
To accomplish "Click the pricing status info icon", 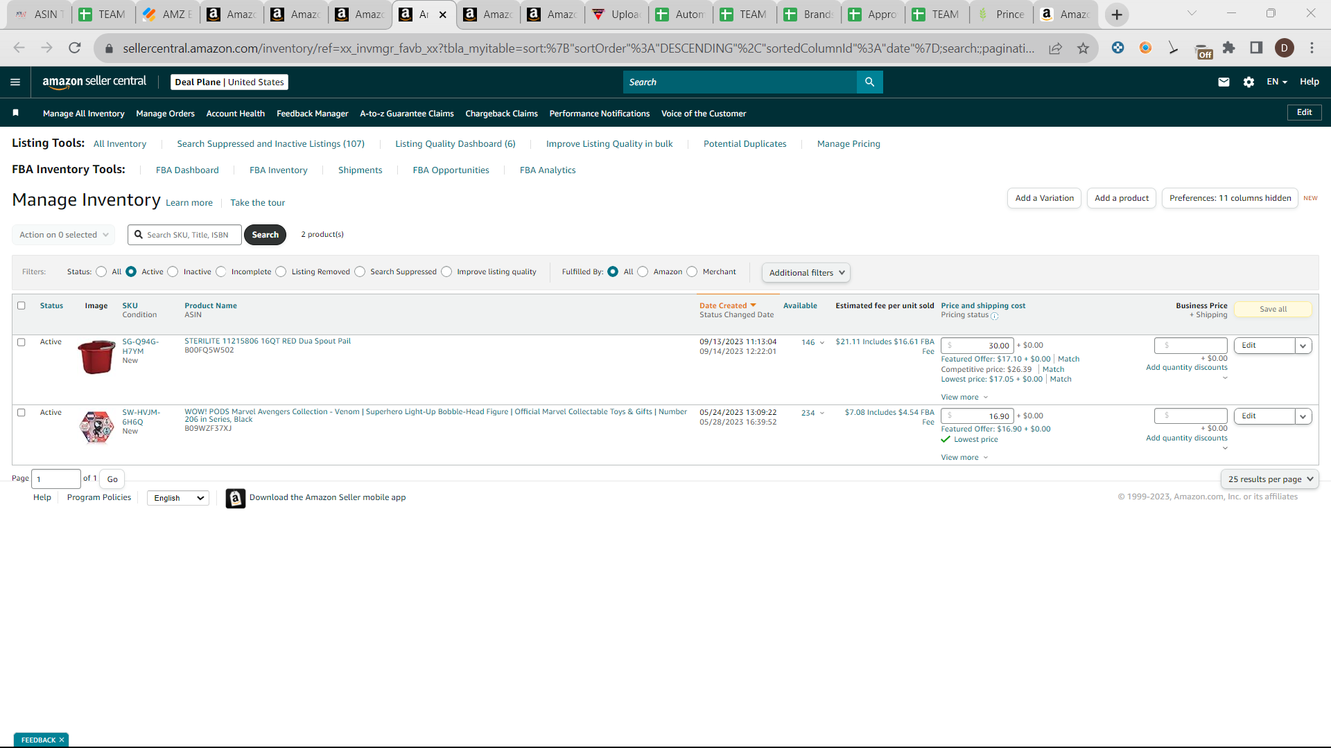I will tap(995, 316).
